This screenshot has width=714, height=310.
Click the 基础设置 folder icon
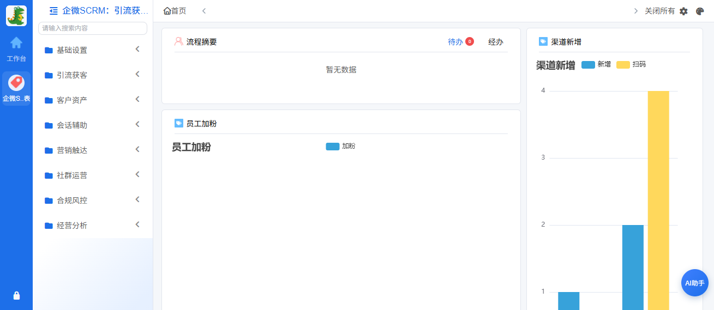(49, 50)
